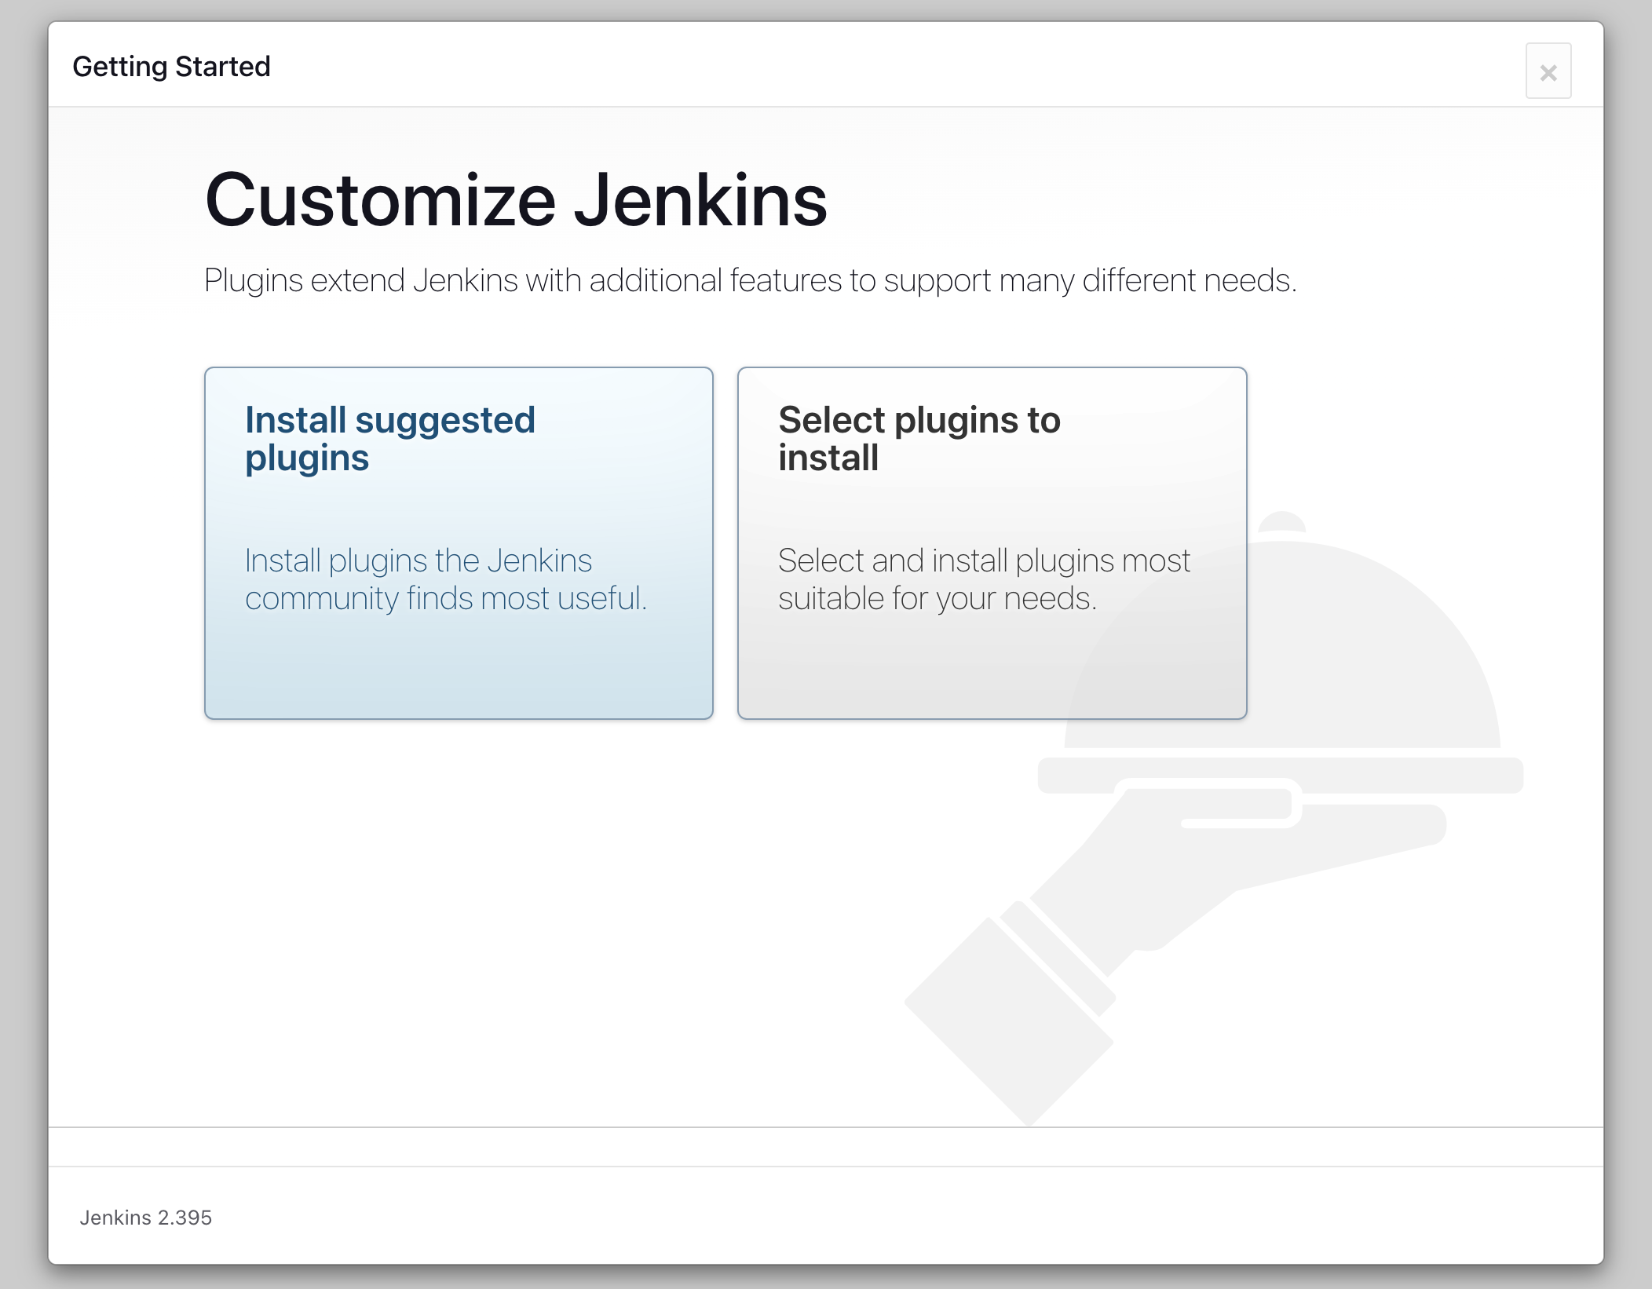Click the description about plugins suitable for your needs
This screenshot has height=1289, width=1652.
pos(984,579)
